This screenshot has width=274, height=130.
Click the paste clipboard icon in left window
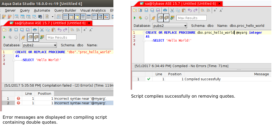[x=54, y=30]
